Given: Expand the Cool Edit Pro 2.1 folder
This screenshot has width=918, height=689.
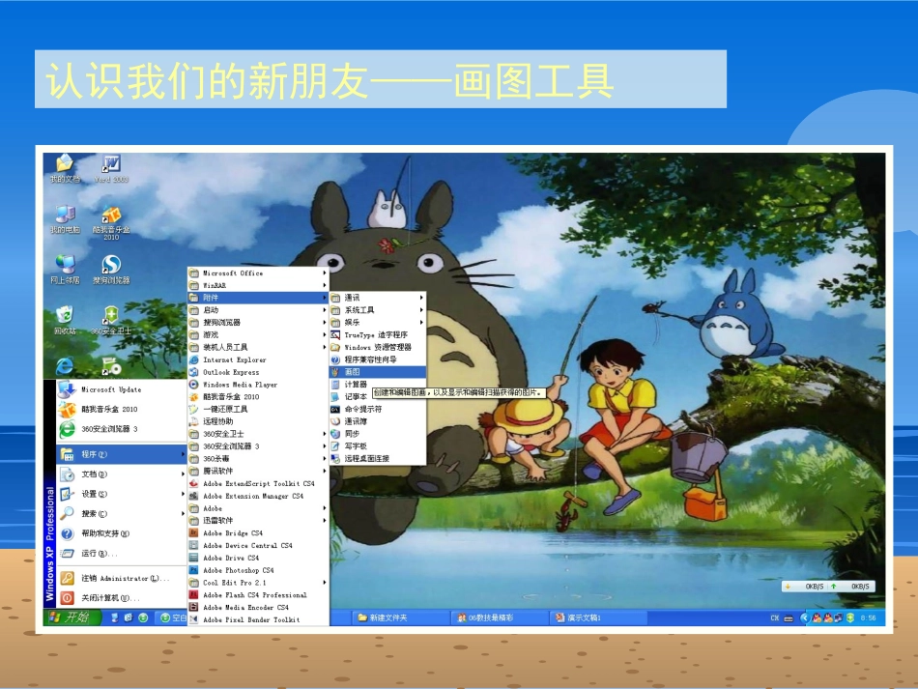Looking at the screenshot, I should coord(258,583).
